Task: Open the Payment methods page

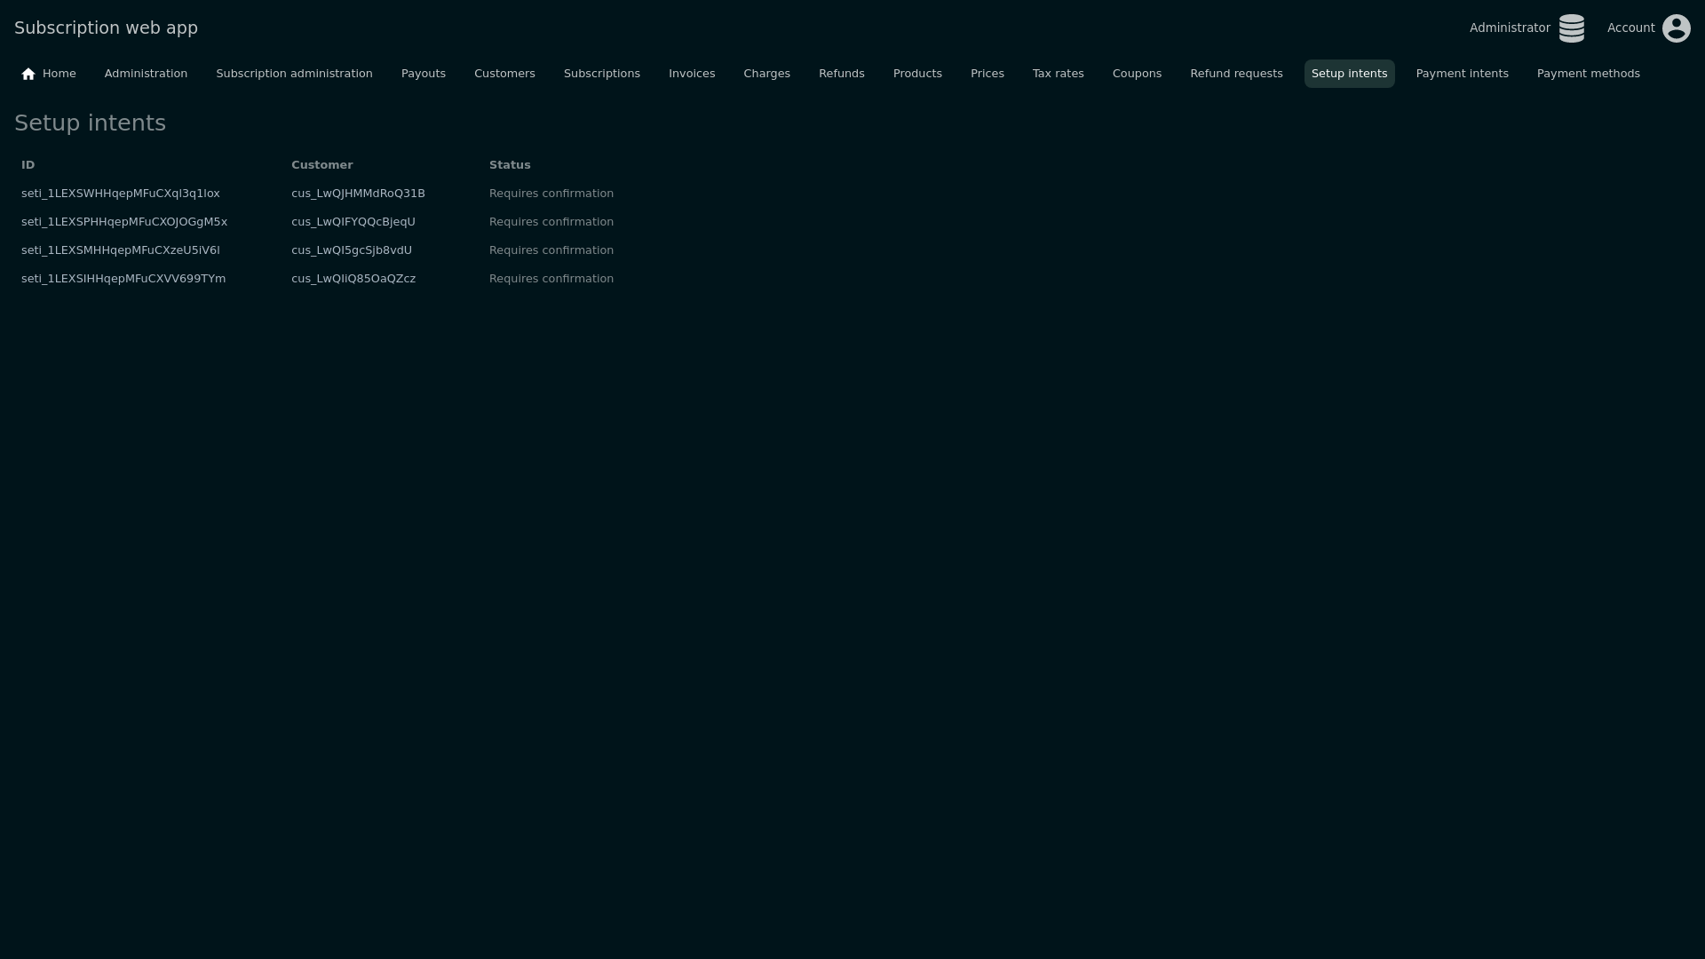Action: point(1588,74)
